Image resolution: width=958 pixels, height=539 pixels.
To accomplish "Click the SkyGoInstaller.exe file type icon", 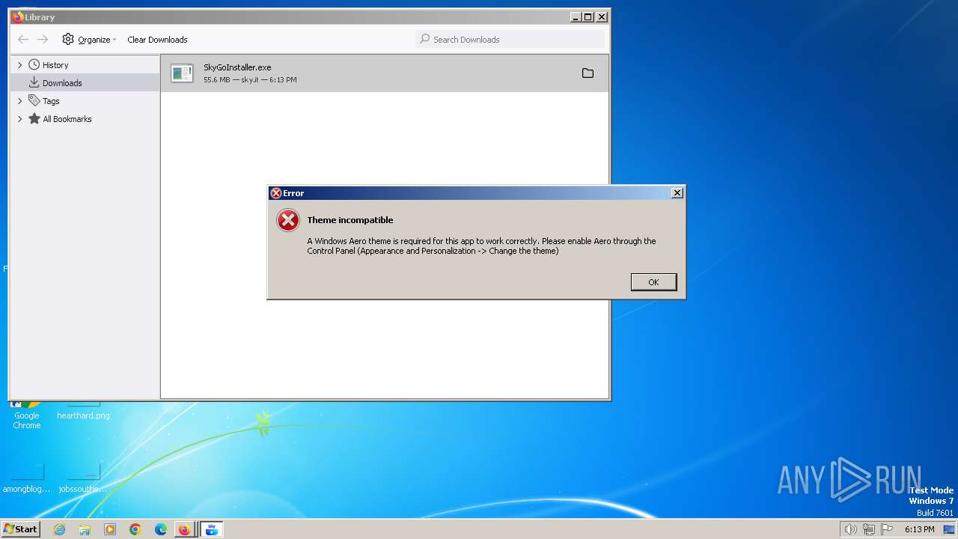I will click(182, 73).
